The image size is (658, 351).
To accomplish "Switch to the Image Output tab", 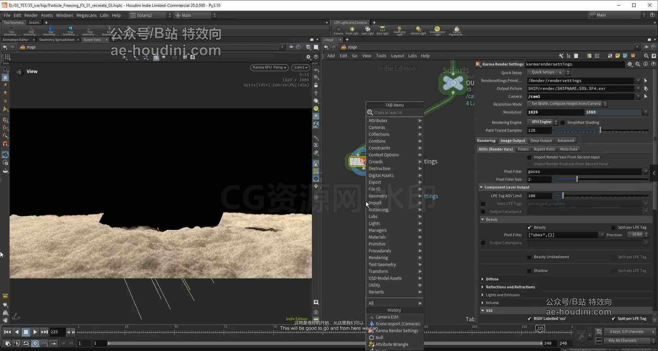I will pos(512,141).
